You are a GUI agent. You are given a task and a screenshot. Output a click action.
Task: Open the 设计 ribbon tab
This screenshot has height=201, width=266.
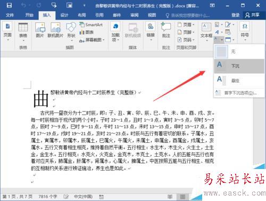pyautogui.click(x=64, y=15)
